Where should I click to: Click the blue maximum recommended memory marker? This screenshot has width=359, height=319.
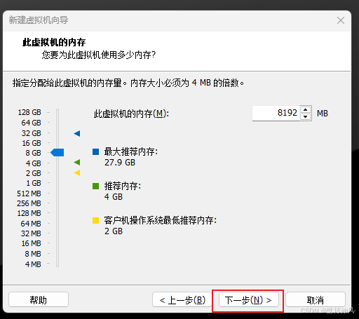pyautogui.click(x=77, y=133)
